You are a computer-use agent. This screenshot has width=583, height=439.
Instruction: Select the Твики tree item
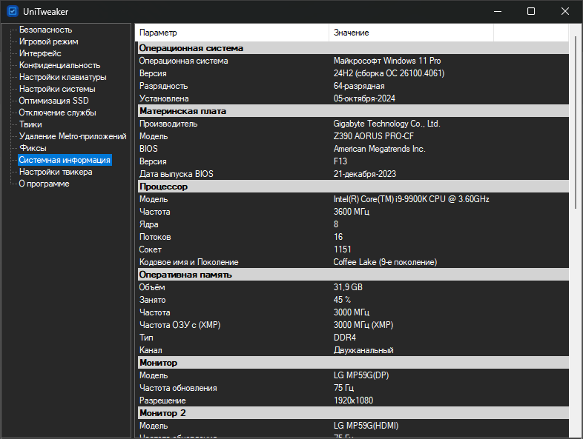click(x=30, y=124)
